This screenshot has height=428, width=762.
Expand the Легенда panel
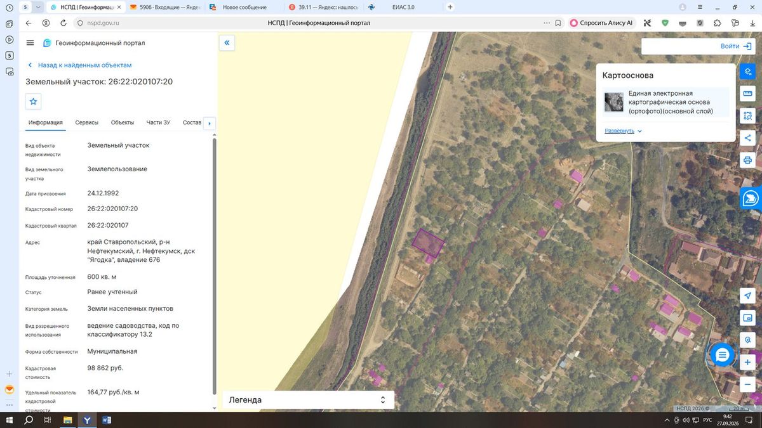click(309, 400)
